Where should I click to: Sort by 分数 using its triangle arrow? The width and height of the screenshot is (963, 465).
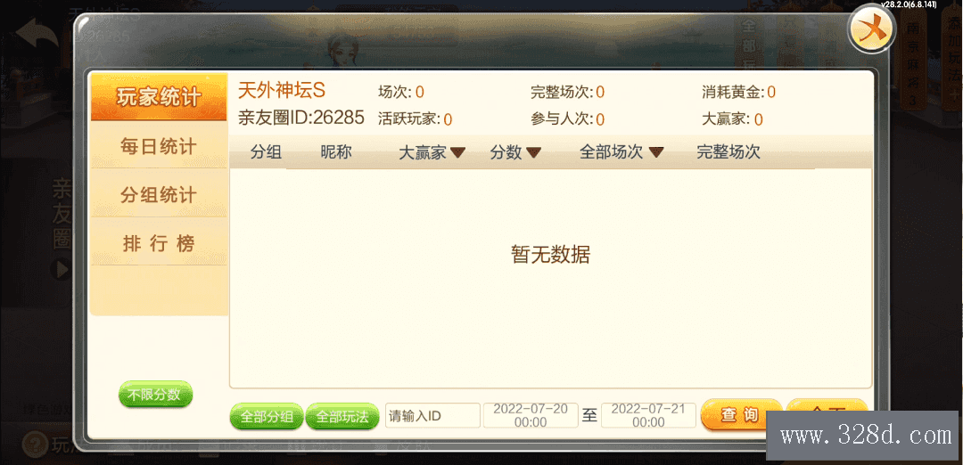[x=533, y=152]
